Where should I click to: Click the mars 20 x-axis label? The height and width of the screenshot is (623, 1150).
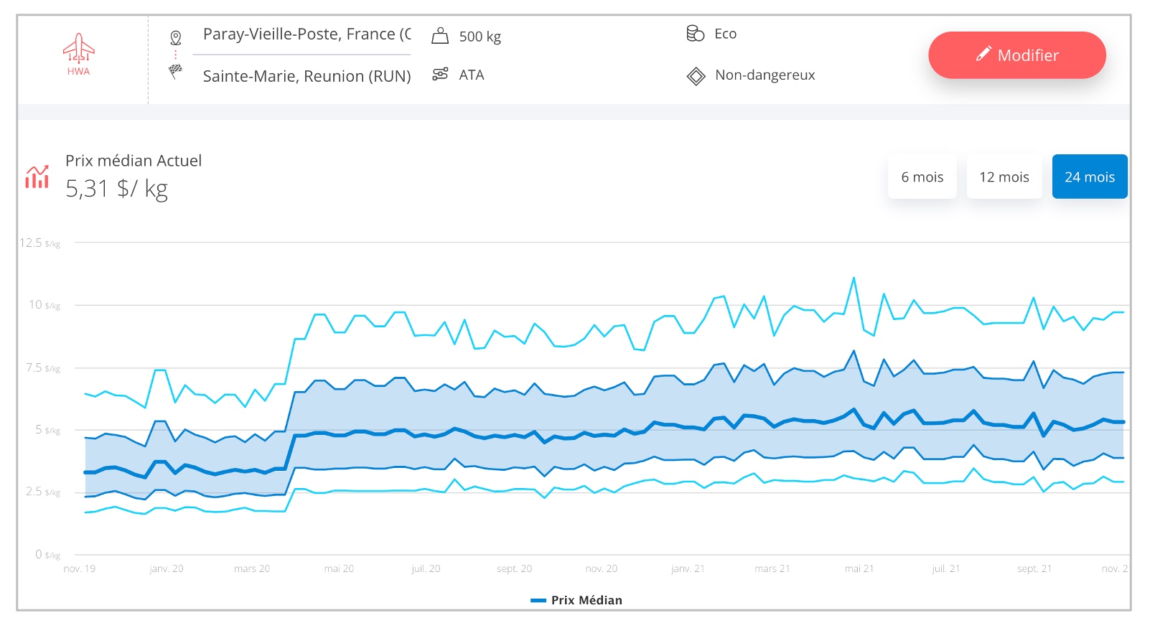click(252, 568)
